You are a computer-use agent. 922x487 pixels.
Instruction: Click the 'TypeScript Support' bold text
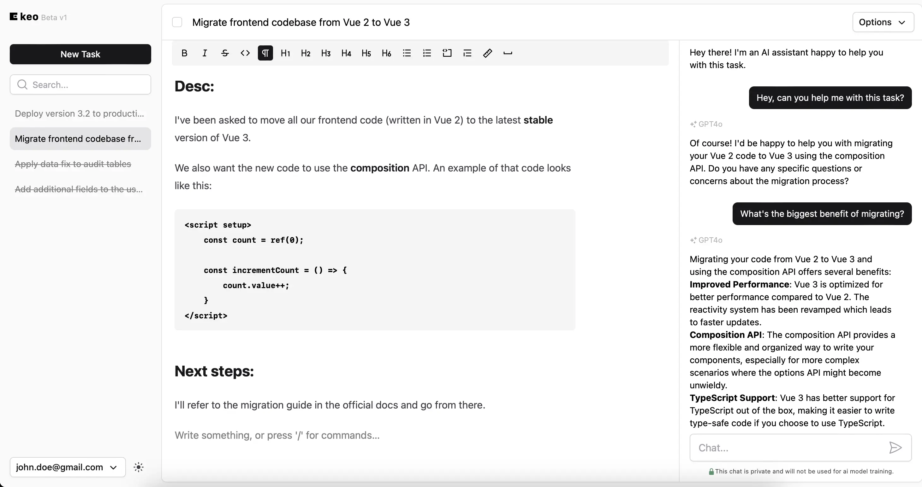pos(732,398)
